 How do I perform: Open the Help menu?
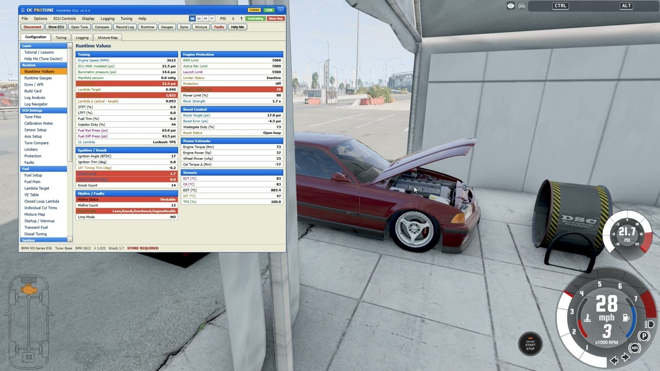tap(142, 19)
